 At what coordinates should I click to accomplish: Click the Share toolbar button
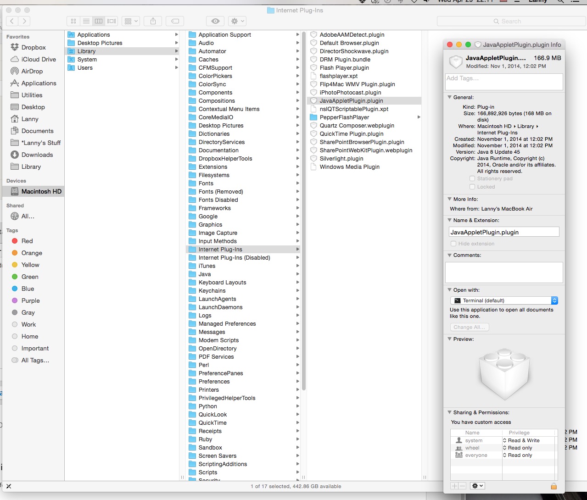153,21
